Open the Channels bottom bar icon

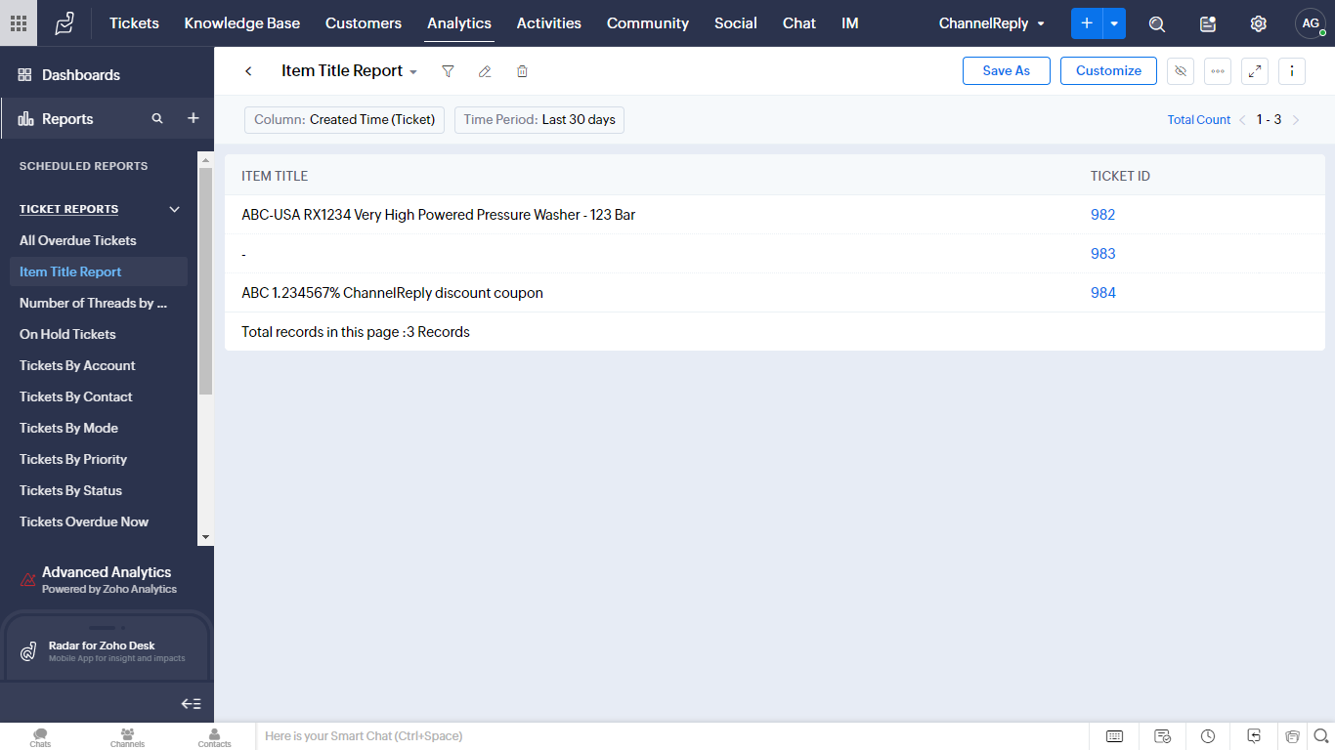pos(127,736)
